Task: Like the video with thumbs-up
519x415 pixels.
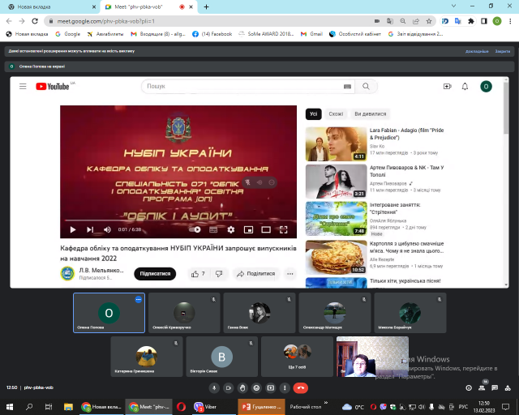Action: pos(198,274)
